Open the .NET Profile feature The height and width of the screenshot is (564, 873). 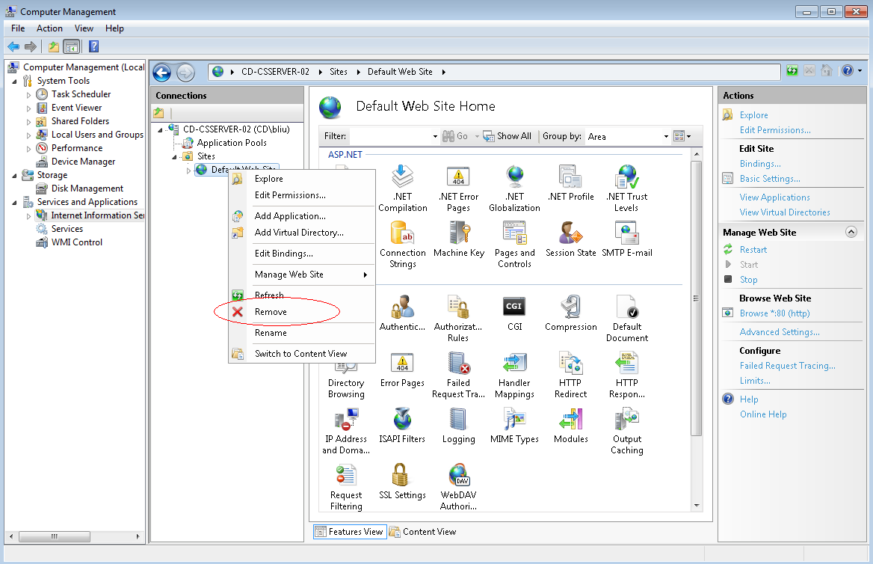pos(571,183)
